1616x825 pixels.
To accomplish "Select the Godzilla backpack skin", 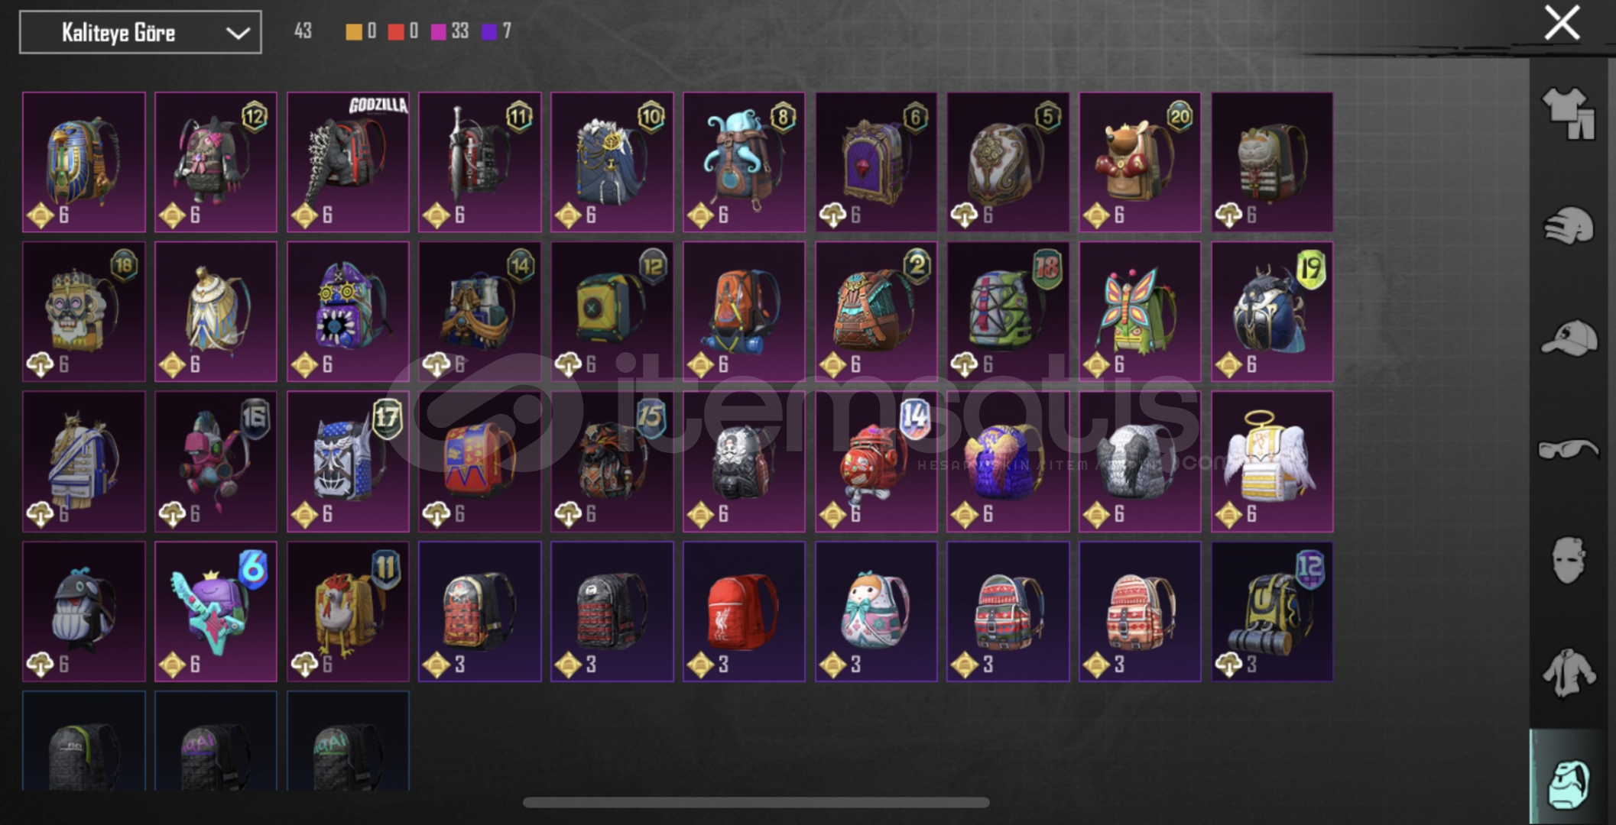I will click(x=348, y=162).
